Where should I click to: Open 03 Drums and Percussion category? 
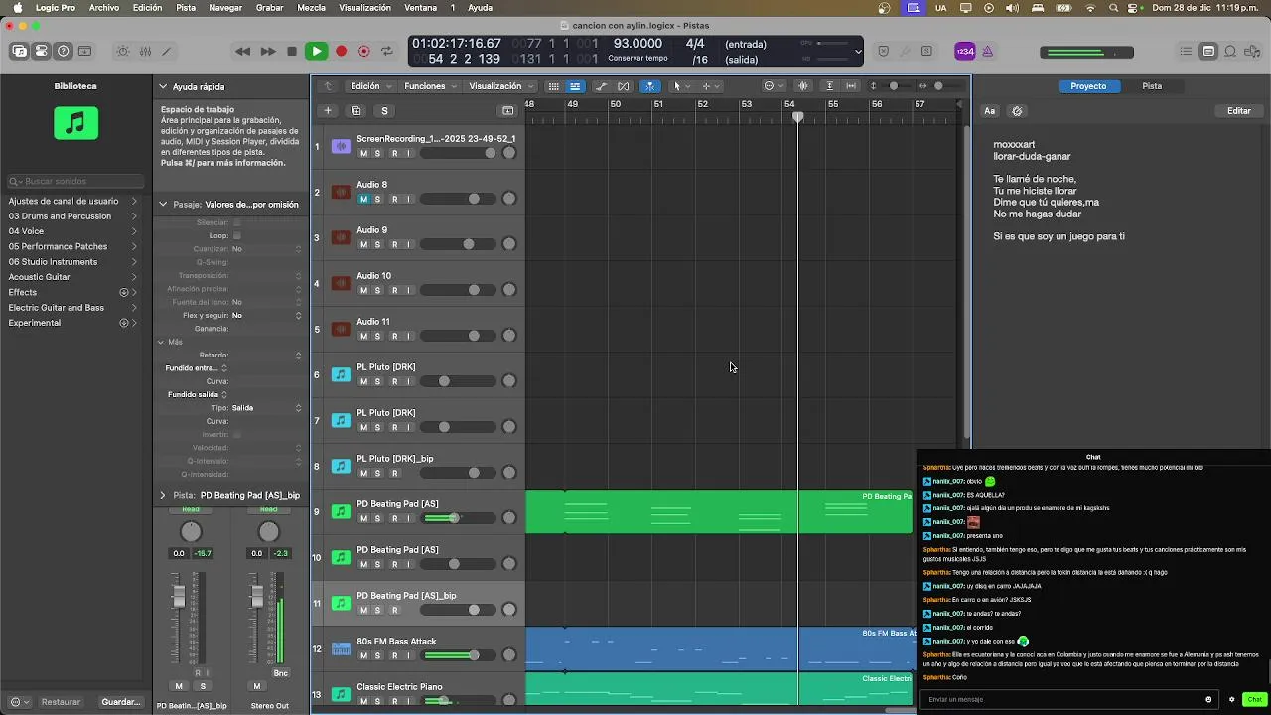(x=73, y=215)
